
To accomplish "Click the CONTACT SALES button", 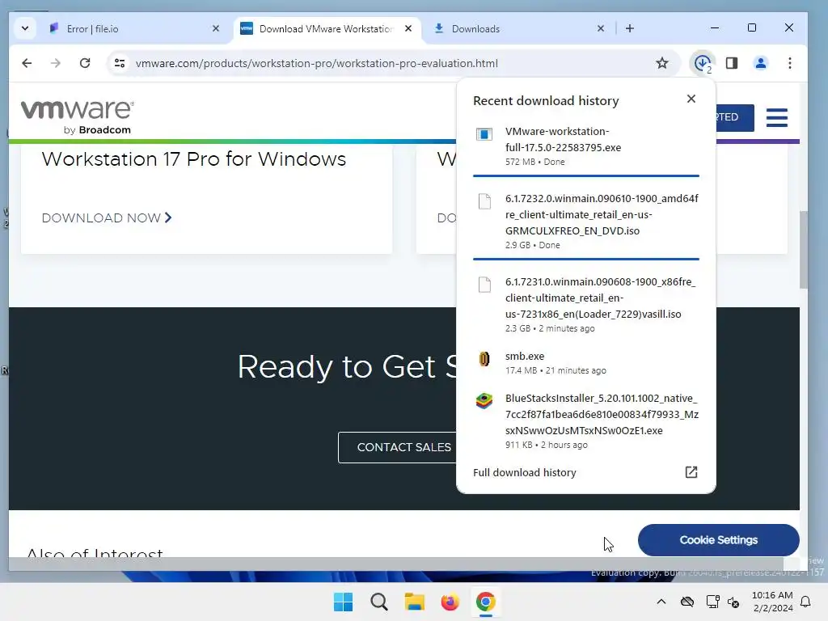I will coord(403,447).
